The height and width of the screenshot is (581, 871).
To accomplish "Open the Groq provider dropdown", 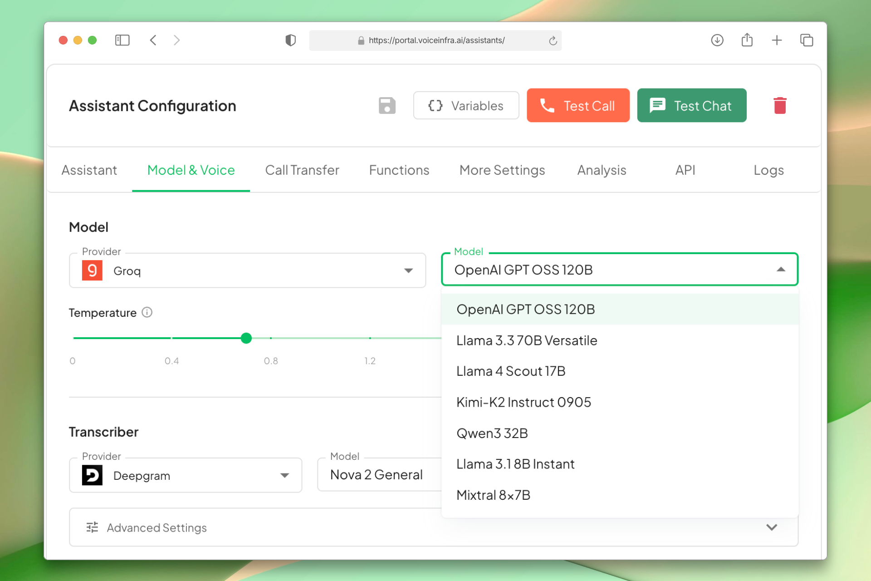I will tap(248, 271).
